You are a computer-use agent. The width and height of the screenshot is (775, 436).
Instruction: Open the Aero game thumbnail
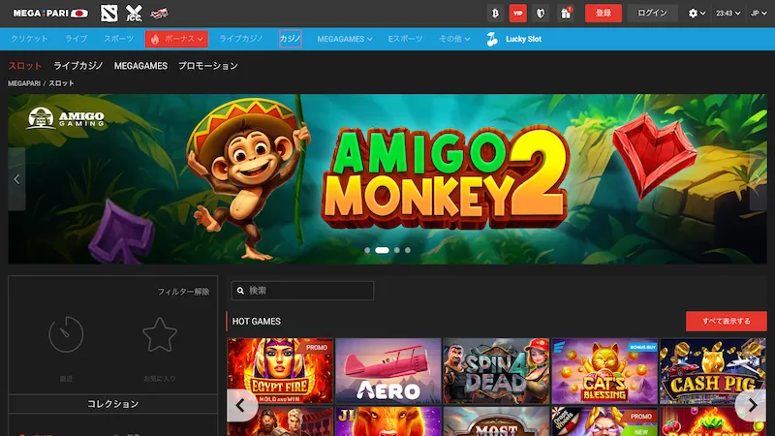click(x=388, y=371)
